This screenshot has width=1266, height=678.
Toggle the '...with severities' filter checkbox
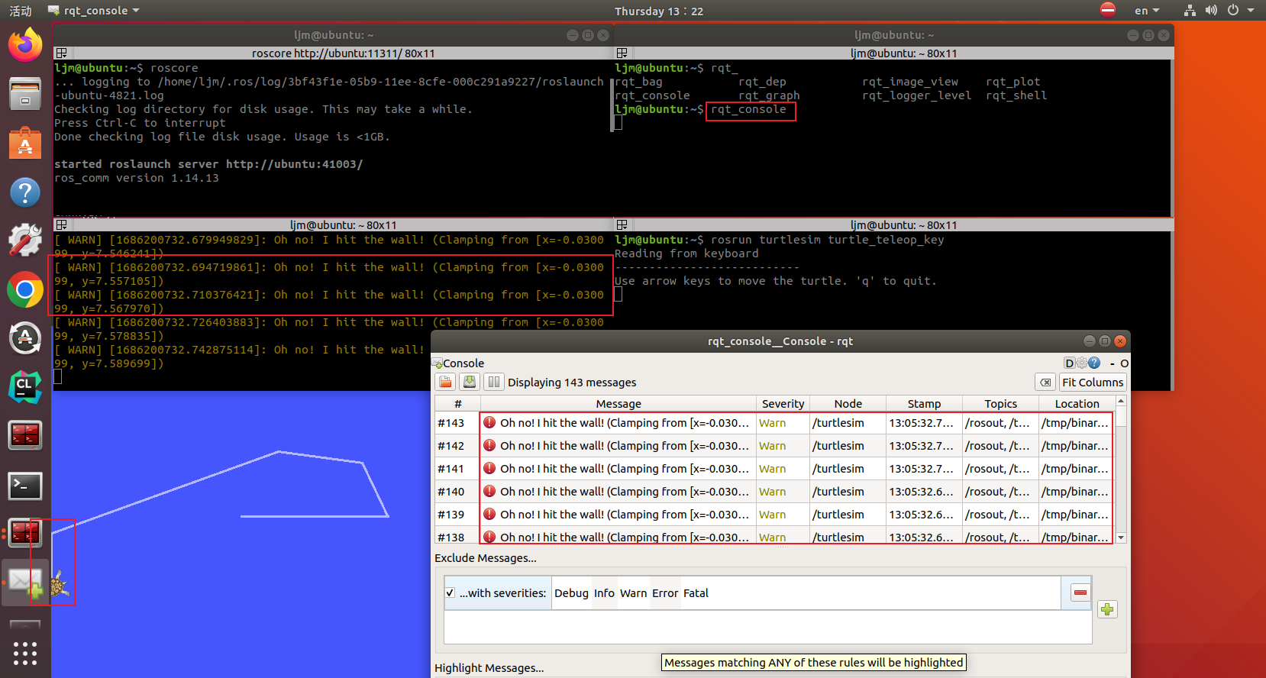tap(451, 592)
